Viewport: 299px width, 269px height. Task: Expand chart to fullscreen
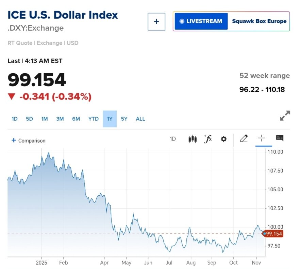point(285,116)
